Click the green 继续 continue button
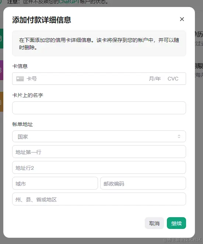203x244 pixels. click(x=176, y=223)
